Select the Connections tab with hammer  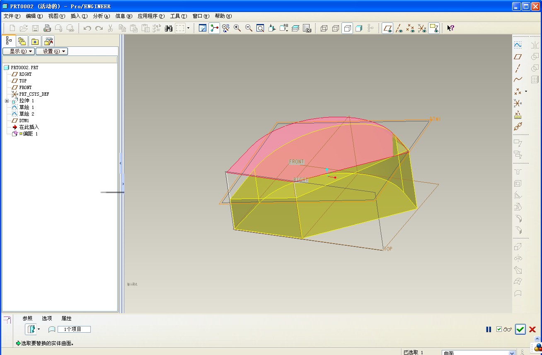coord(48,41)
